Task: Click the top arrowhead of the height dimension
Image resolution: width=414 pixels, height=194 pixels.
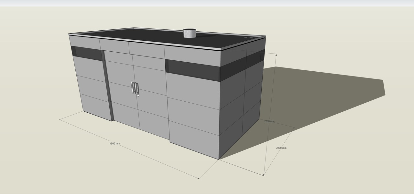Action: pos(276,55)
